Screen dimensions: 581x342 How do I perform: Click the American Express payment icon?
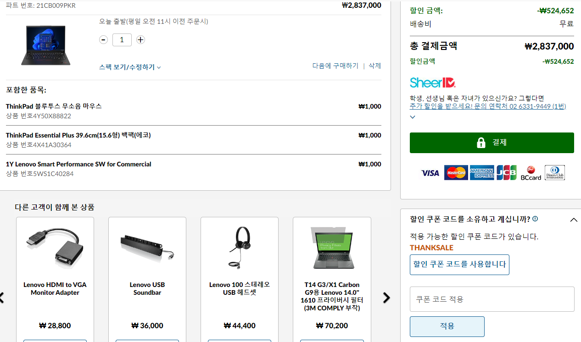482,173
